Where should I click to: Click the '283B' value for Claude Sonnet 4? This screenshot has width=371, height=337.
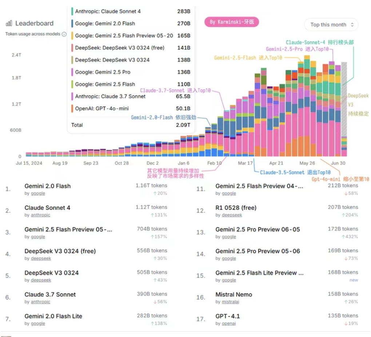[x=184, y=11]
